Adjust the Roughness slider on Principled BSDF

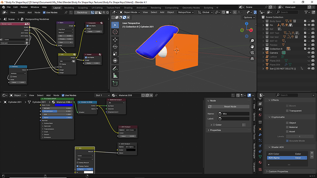pos(57,111)
